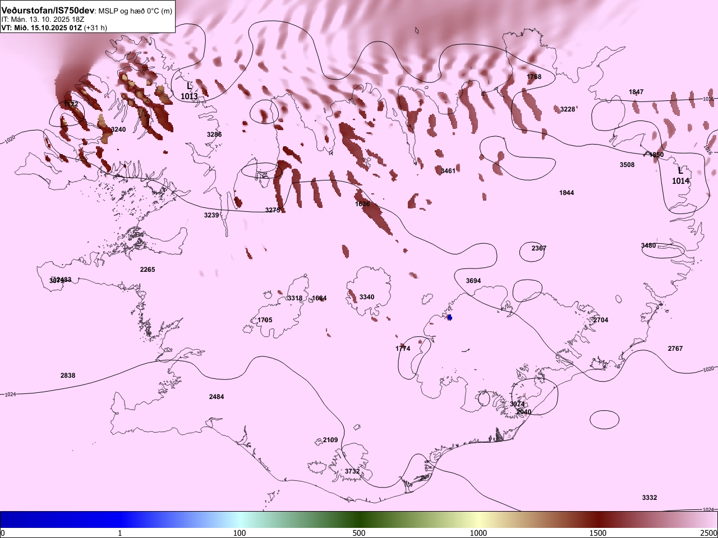718x538 pixels.
Task: Click the freezing level value 3240
Action: [x=118, y=129]
